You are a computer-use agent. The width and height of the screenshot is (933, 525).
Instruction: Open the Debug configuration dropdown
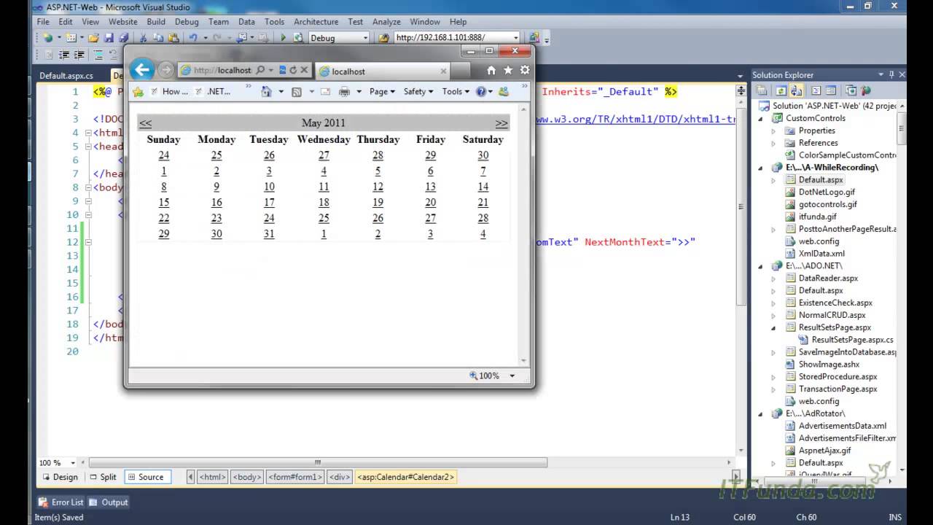point(365,38)
